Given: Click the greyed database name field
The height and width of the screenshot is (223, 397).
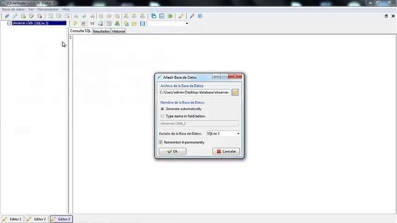Looking at the screenshot, I should (199, 123).
